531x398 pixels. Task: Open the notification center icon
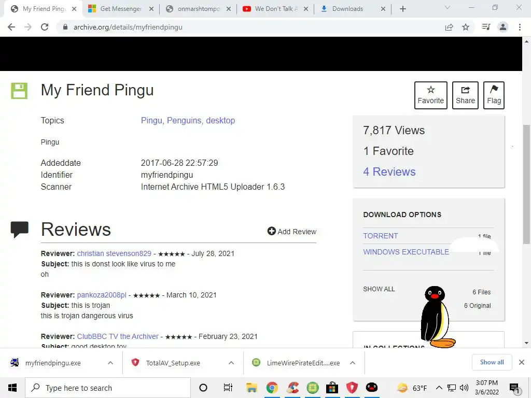[514, 388]
